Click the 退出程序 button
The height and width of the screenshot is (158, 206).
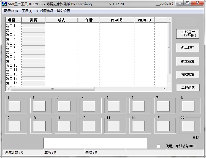[x=188, y=48]
